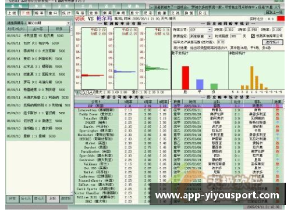291x210 pixels.
Task: Click the error range field showing 0.01
Action: [x=221, y=42]
